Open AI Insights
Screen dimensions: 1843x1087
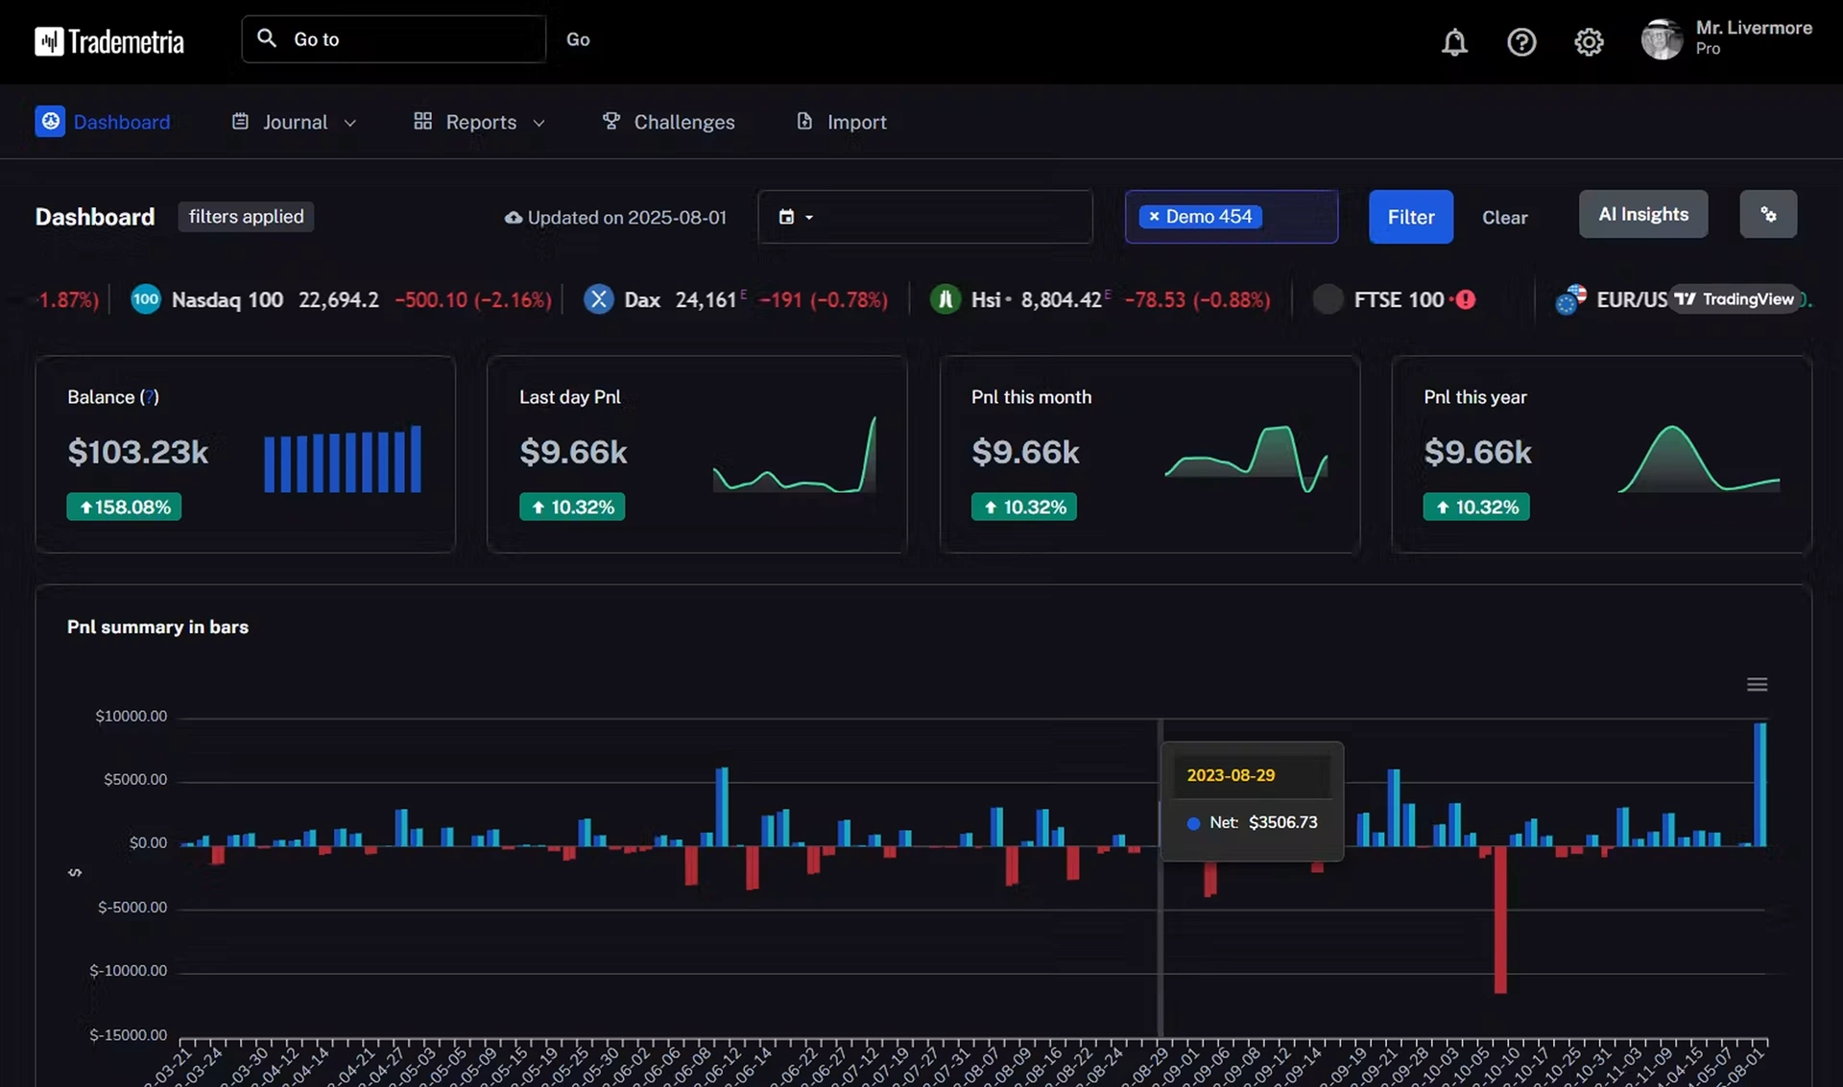click(x=1642, y=214)
